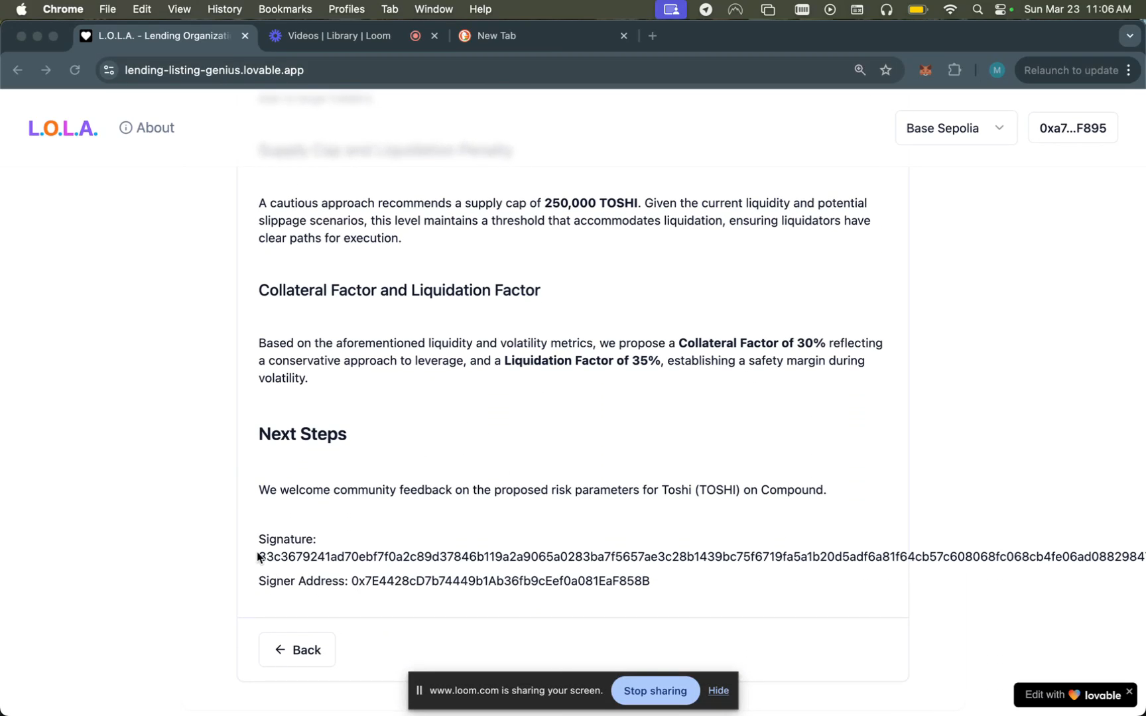Open the Tab menu
1146x716 pixels.
pyautogui.click(x=389, y=9)
